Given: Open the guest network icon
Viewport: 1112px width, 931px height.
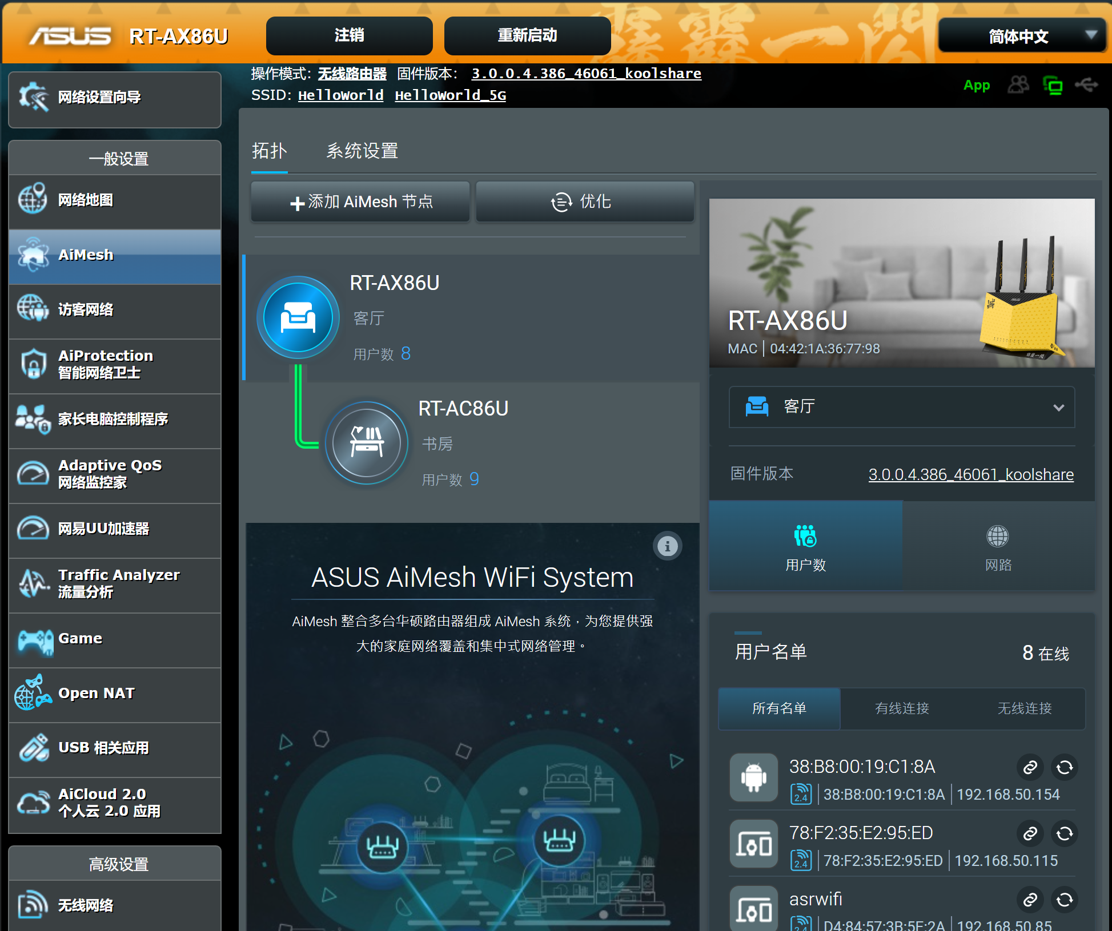Looking at the screenshot, I should tap(33, 309).
